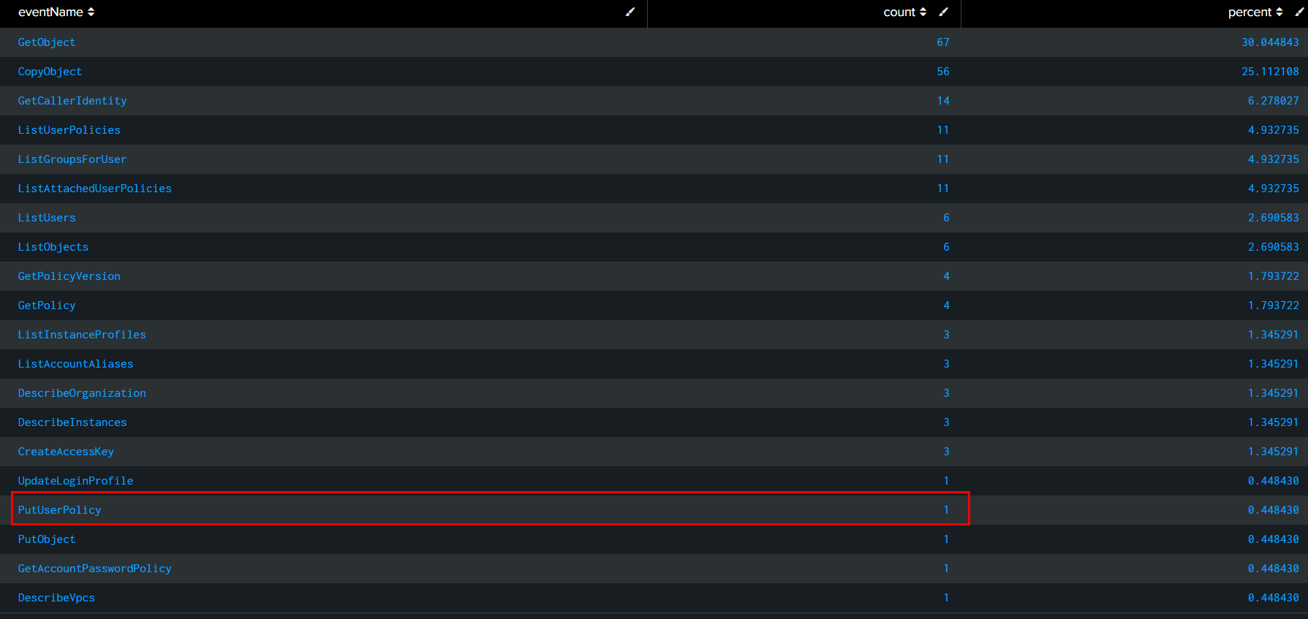Screen dimensions: 1308x619
Task: Click the UpdateLoginProfile event name
Action: 76,481
